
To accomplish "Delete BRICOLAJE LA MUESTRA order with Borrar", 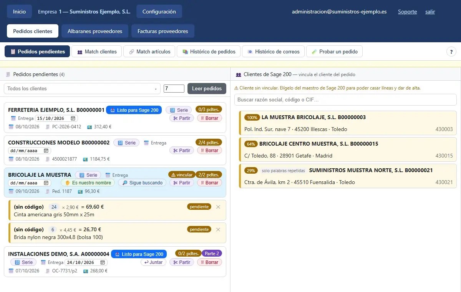I will pyautogui.click(x=210, y=183).
